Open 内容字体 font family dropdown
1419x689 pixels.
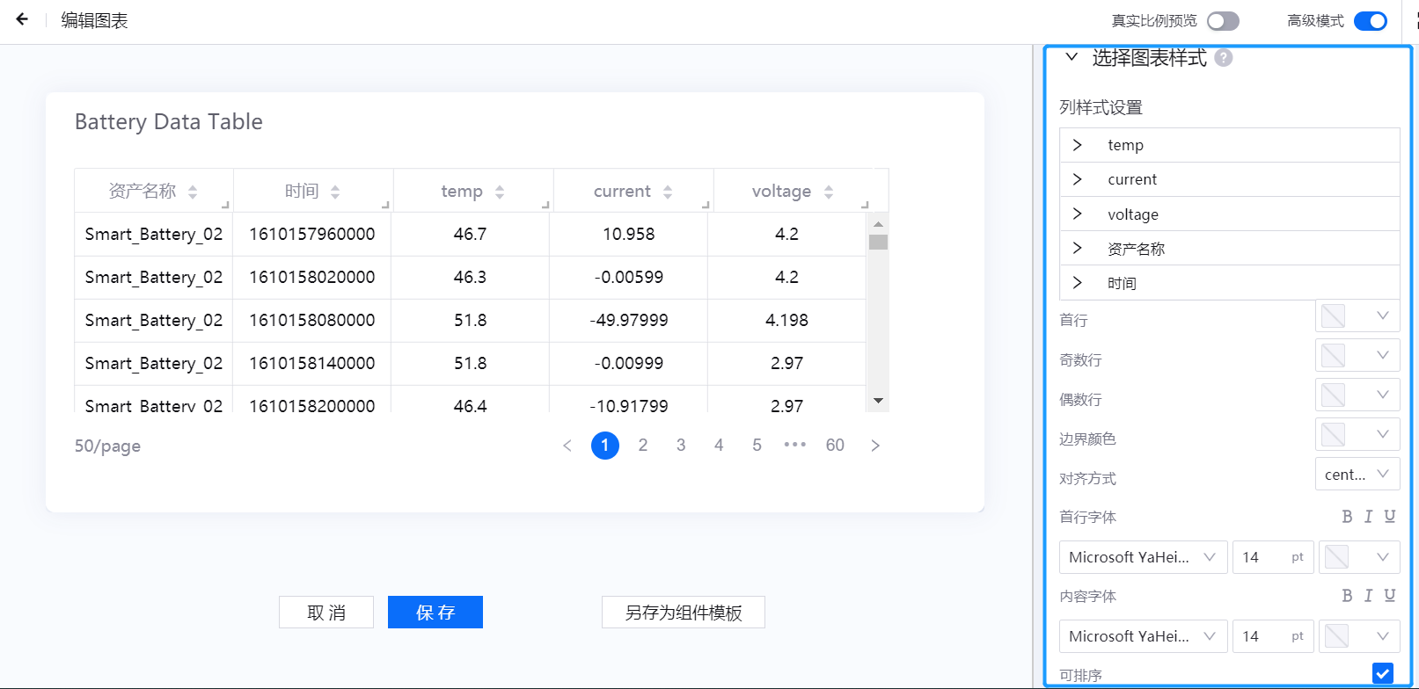tap(1143, 636)
